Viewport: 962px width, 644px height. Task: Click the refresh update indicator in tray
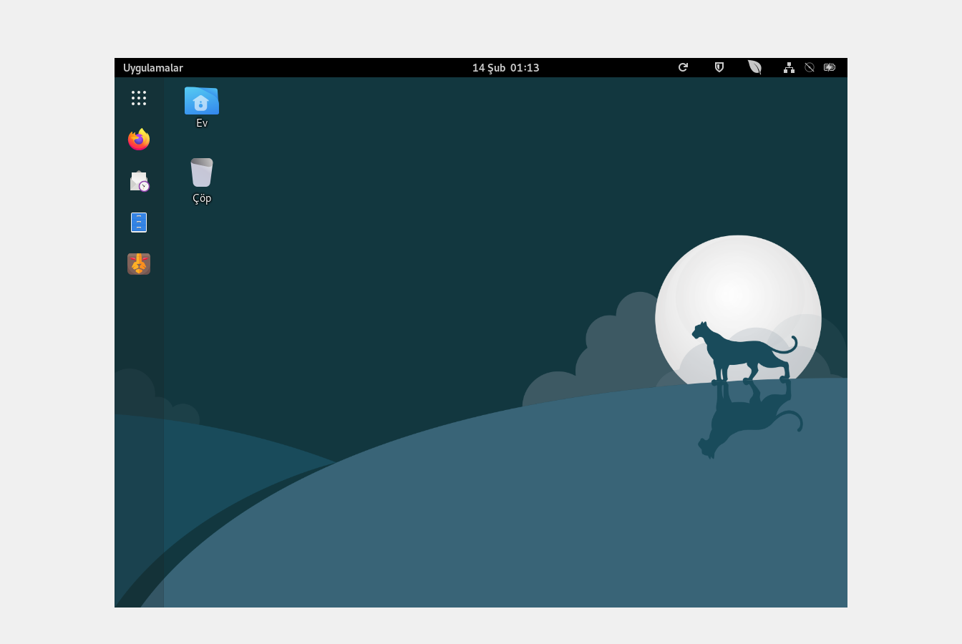pyautogui.click(x=683, y=67)
